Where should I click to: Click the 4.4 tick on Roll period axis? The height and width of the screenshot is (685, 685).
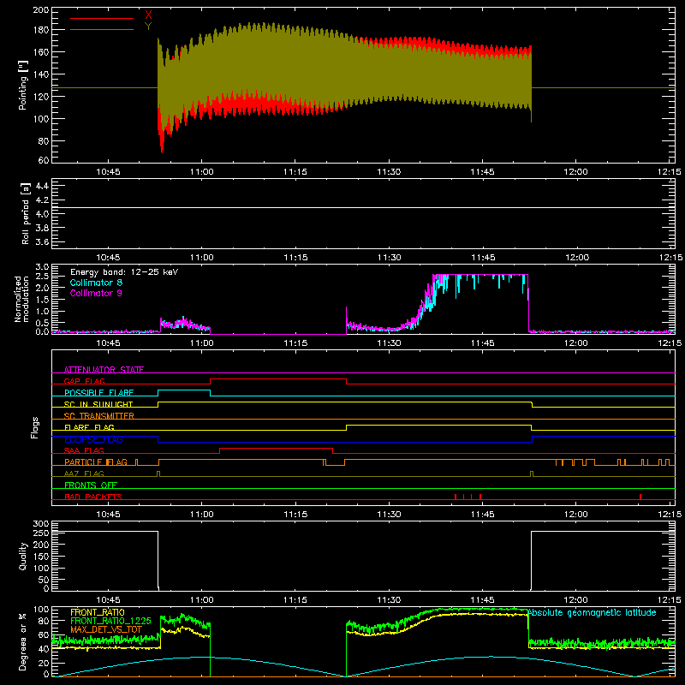tap(41, 186)
